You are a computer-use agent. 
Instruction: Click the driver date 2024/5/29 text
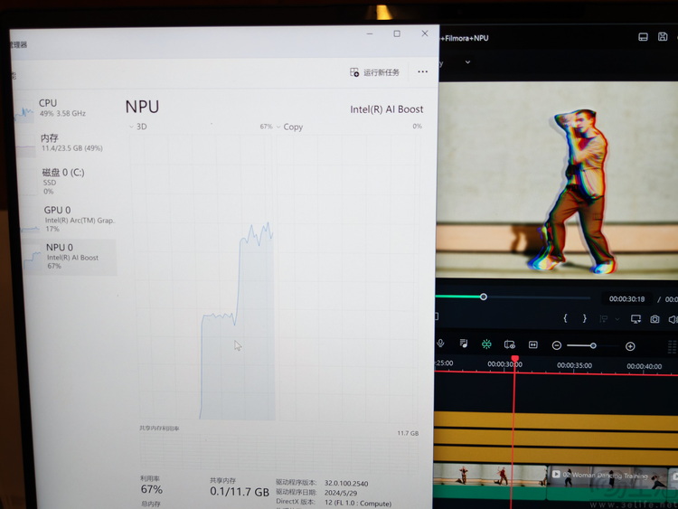click(341, 493)
